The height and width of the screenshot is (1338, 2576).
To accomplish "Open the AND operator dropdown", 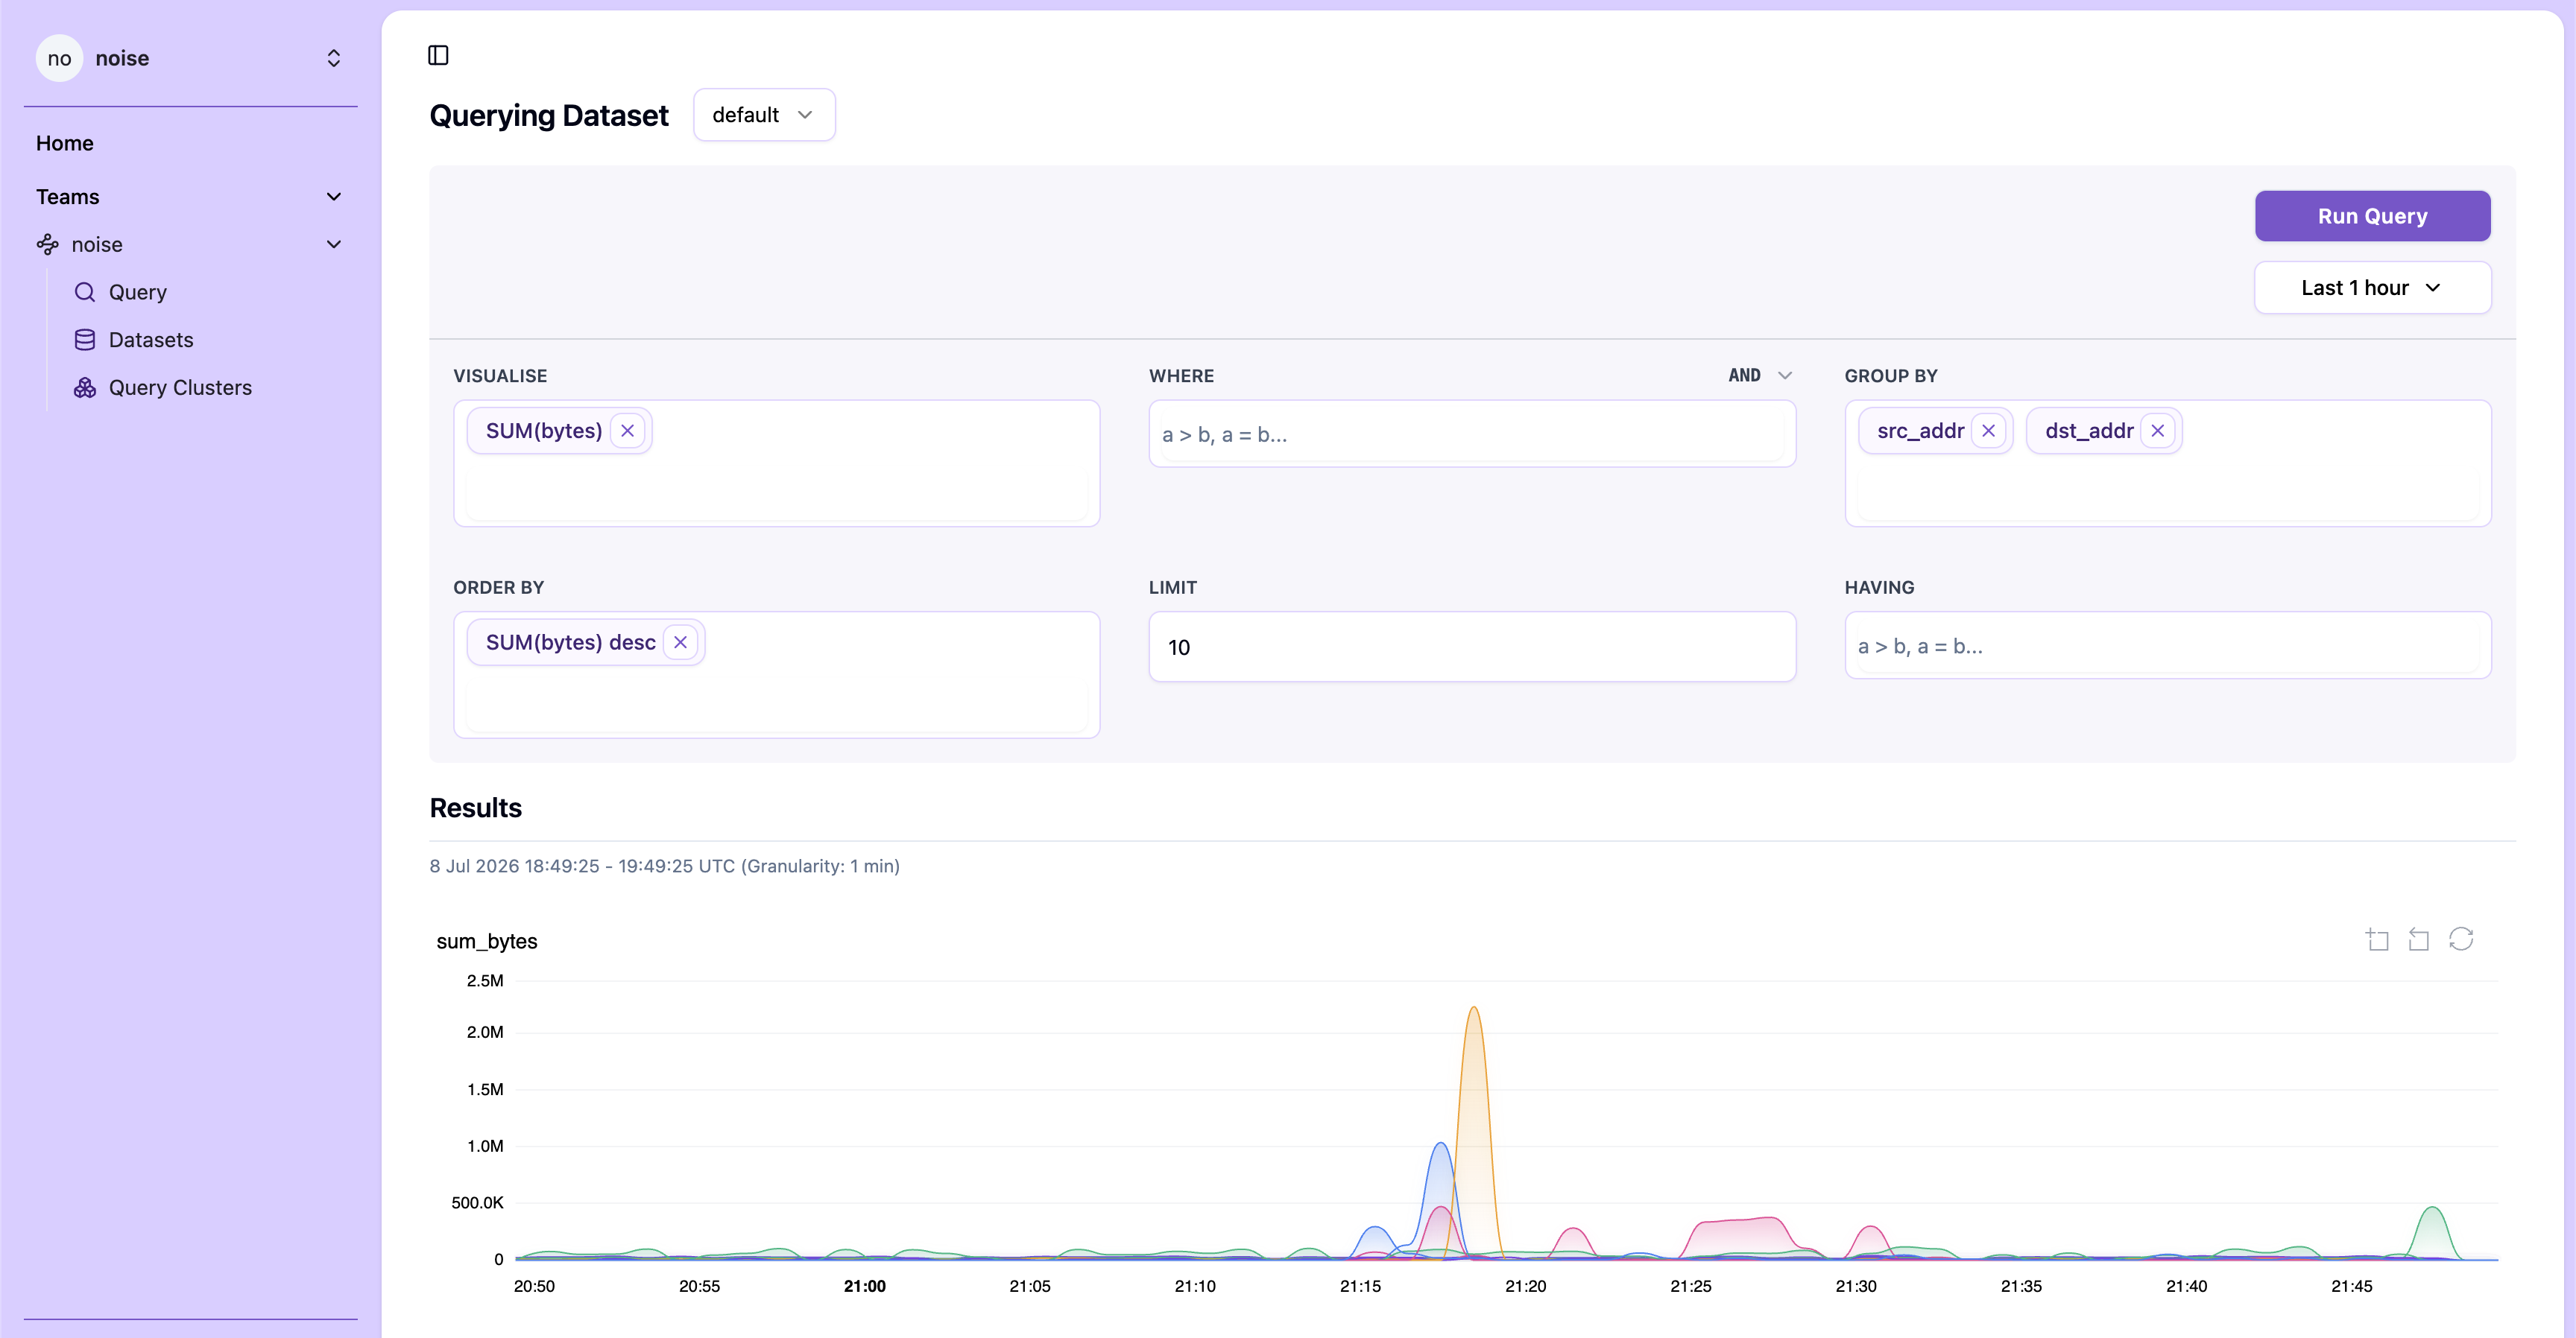I will (x=1760, y=375).
